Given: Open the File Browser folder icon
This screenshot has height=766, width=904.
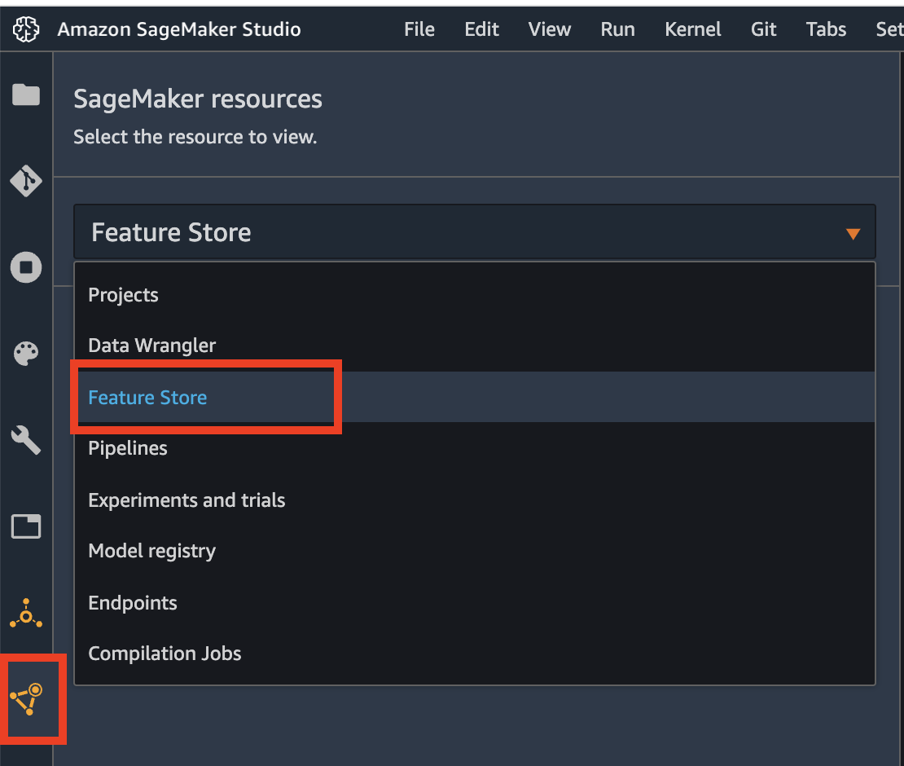Looking at the screenshot, I should click(26, 95).
